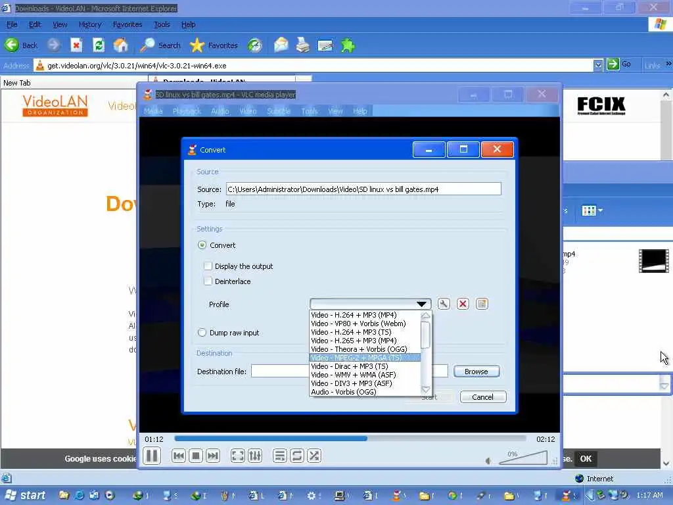Image resolution: width=673 pixels, height=505 pixels.
Task: Enable the Deinterlace checkbox
Action: (x=208, y=281)
